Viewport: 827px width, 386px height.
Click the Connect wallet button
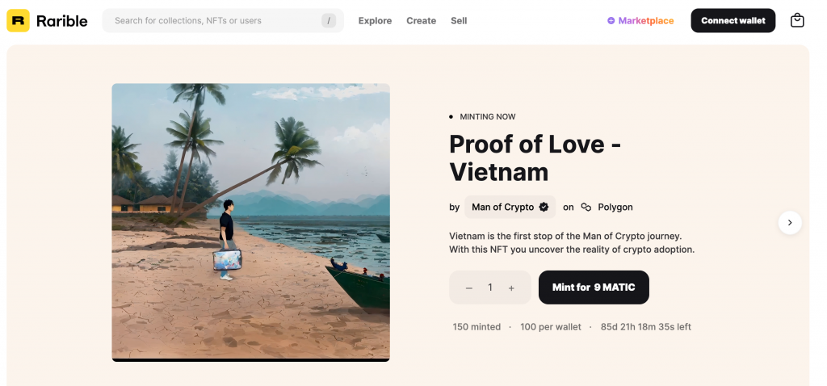point(733,21)
